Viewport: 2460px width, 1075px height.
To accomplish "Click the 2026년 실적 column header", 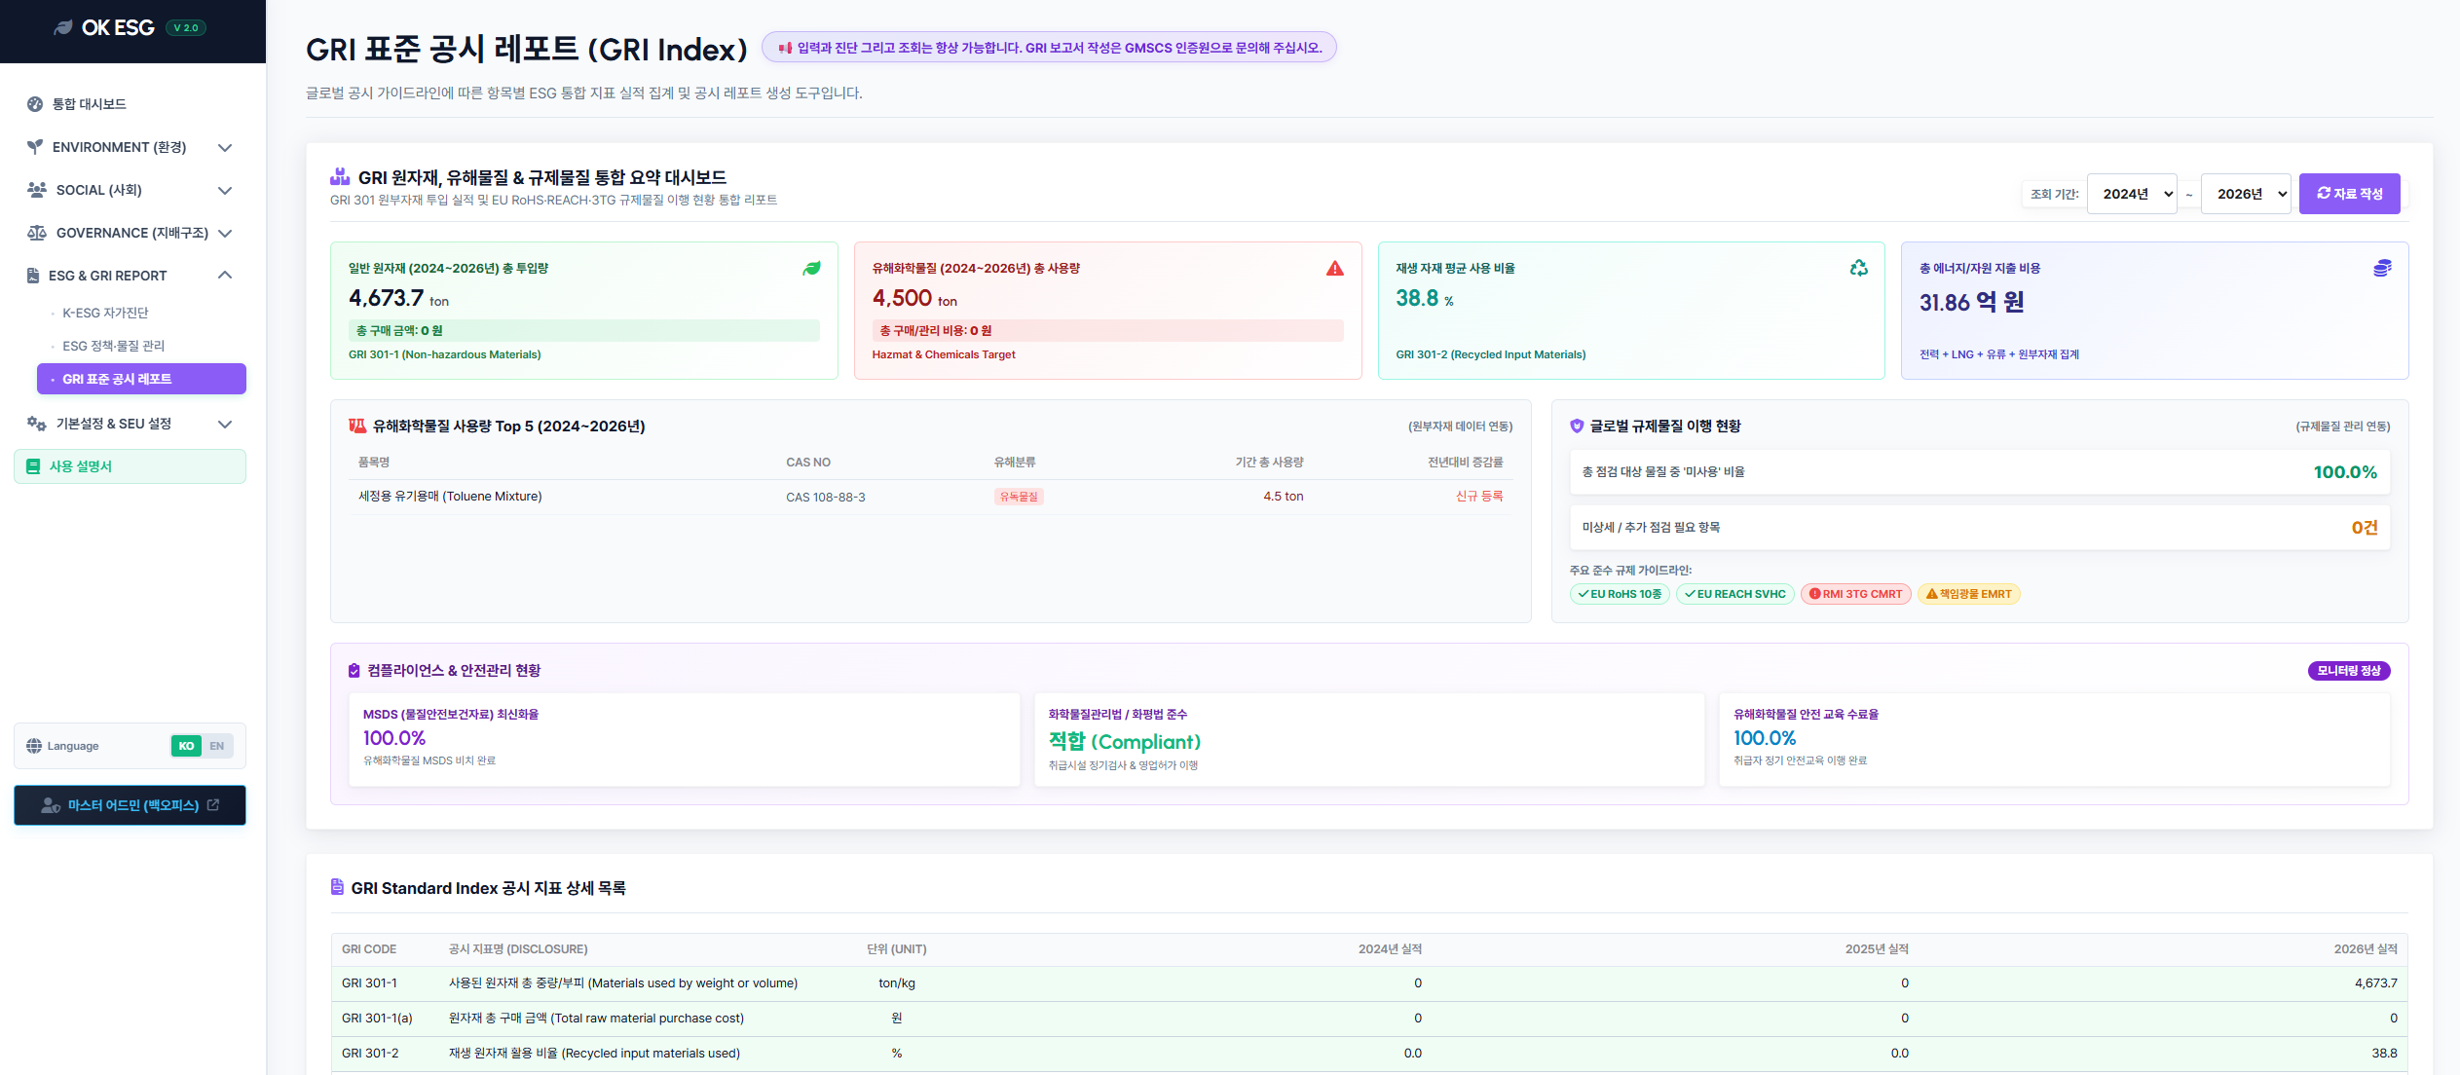I will tap(2366, 949).
